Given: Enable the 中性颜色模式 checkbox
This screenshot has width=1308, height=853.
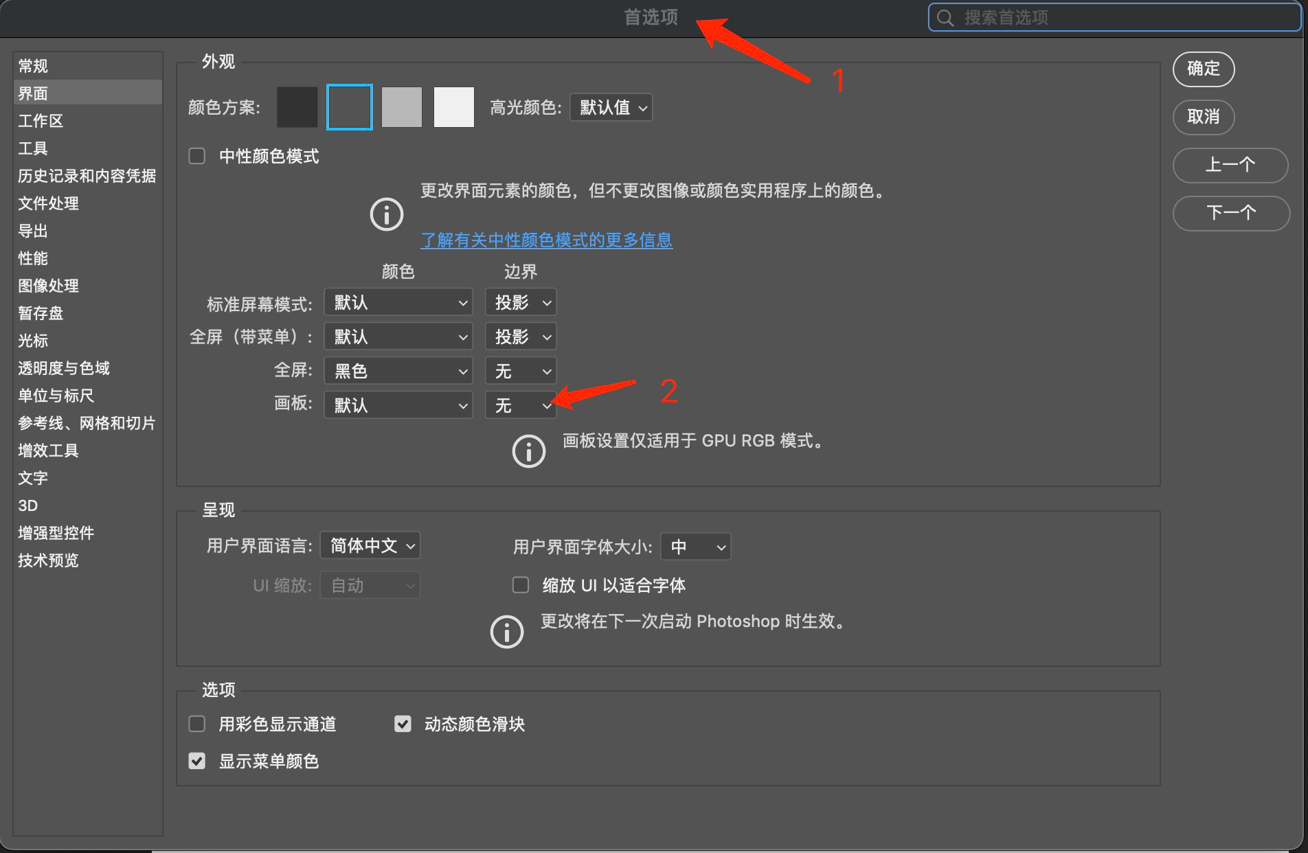Looking at the screenshot, I should pos(197,157).
